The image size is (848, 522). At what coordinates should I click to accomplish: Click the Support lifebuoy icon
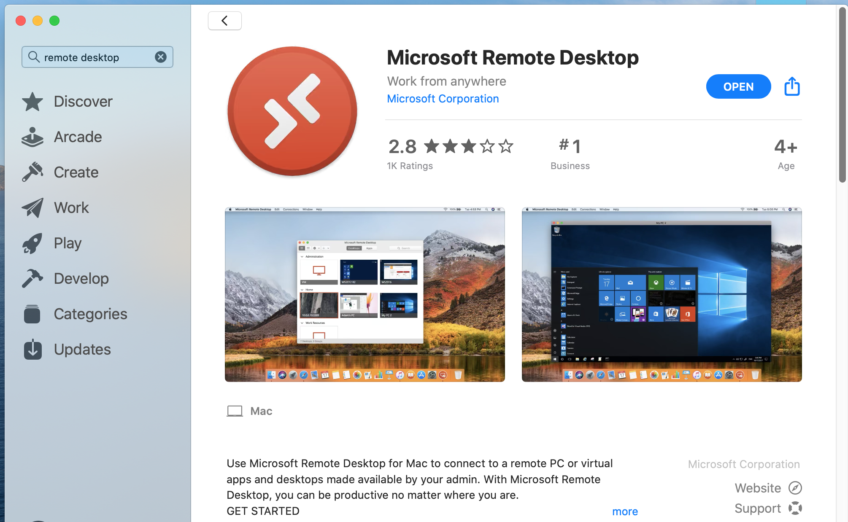(795, 508)
